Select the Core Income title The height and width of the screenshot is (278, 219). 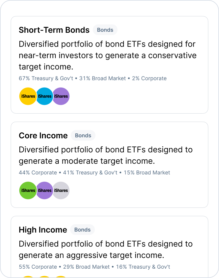[x=43, y=135]
